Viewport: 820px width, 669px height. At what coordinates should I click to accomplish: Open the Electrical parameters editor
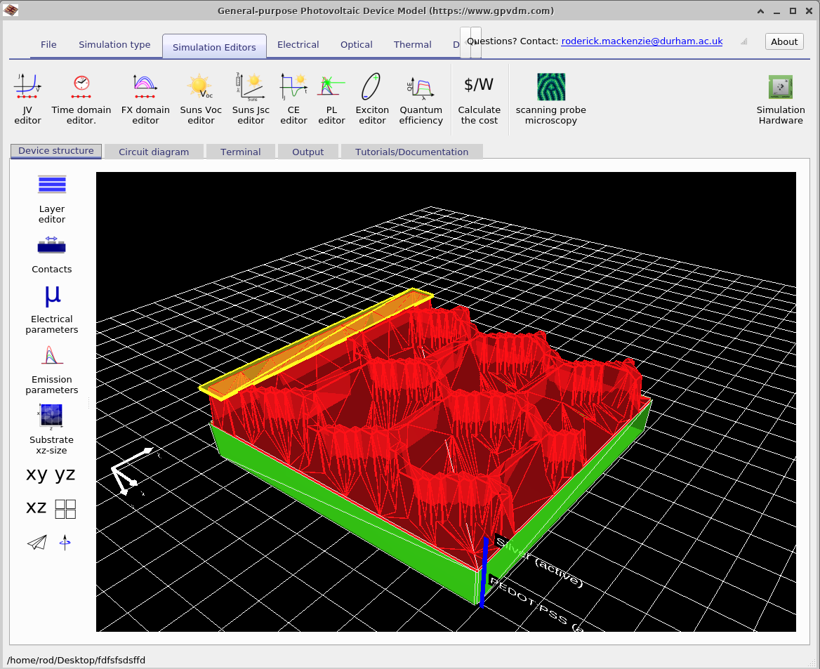click(52, 307)
